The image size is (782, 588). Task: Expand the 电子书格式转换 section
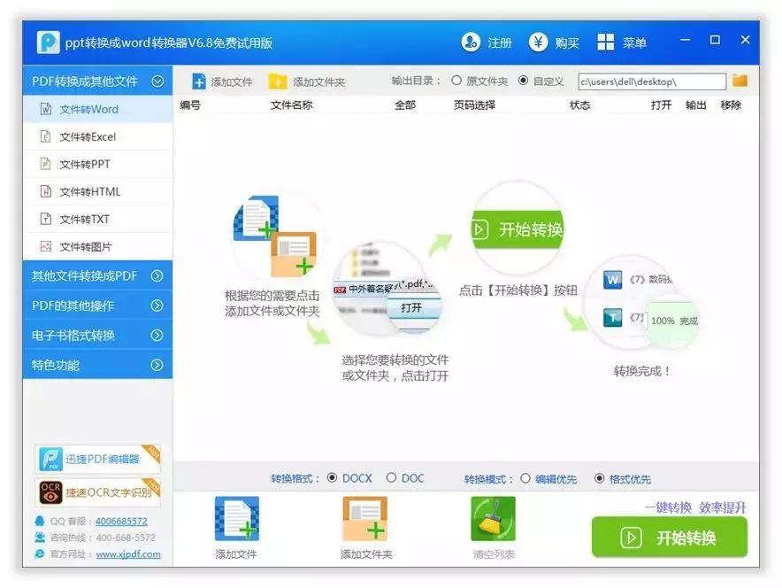pos(97,335)
